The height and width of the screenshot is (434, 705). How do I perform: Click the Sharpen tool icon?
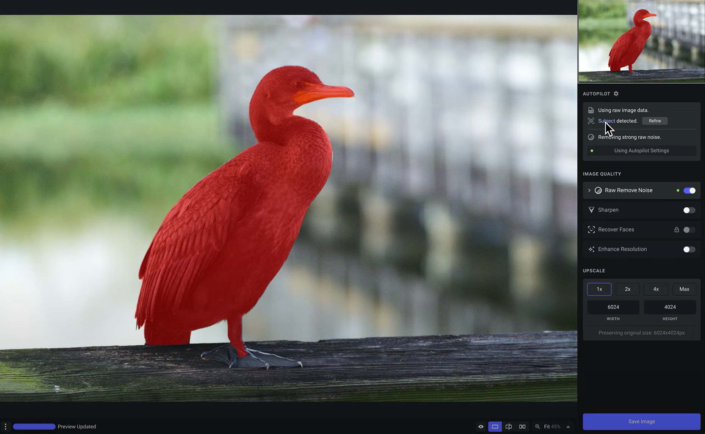[591, 210]
